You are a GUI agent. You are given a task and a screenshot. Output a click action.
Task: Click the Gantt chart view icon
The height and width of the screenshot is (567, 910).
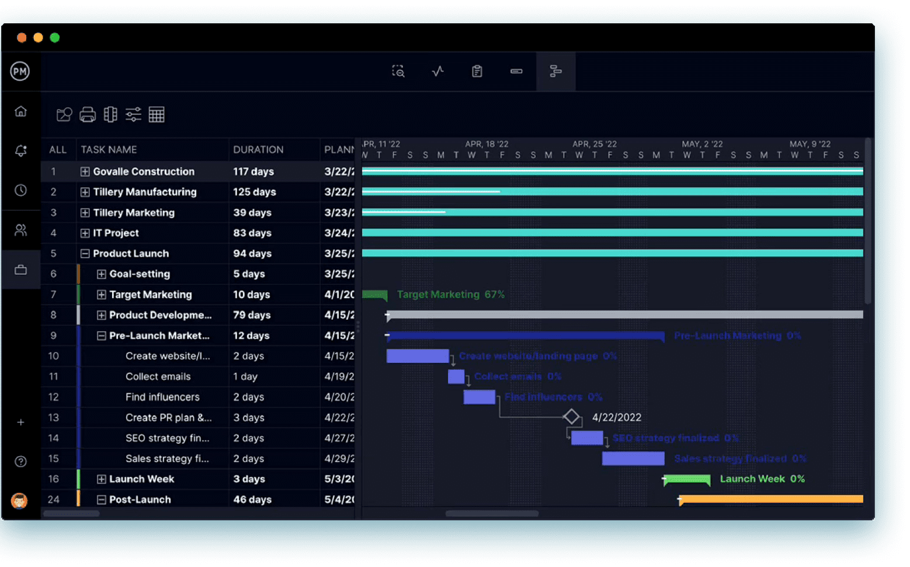point(555,71)
